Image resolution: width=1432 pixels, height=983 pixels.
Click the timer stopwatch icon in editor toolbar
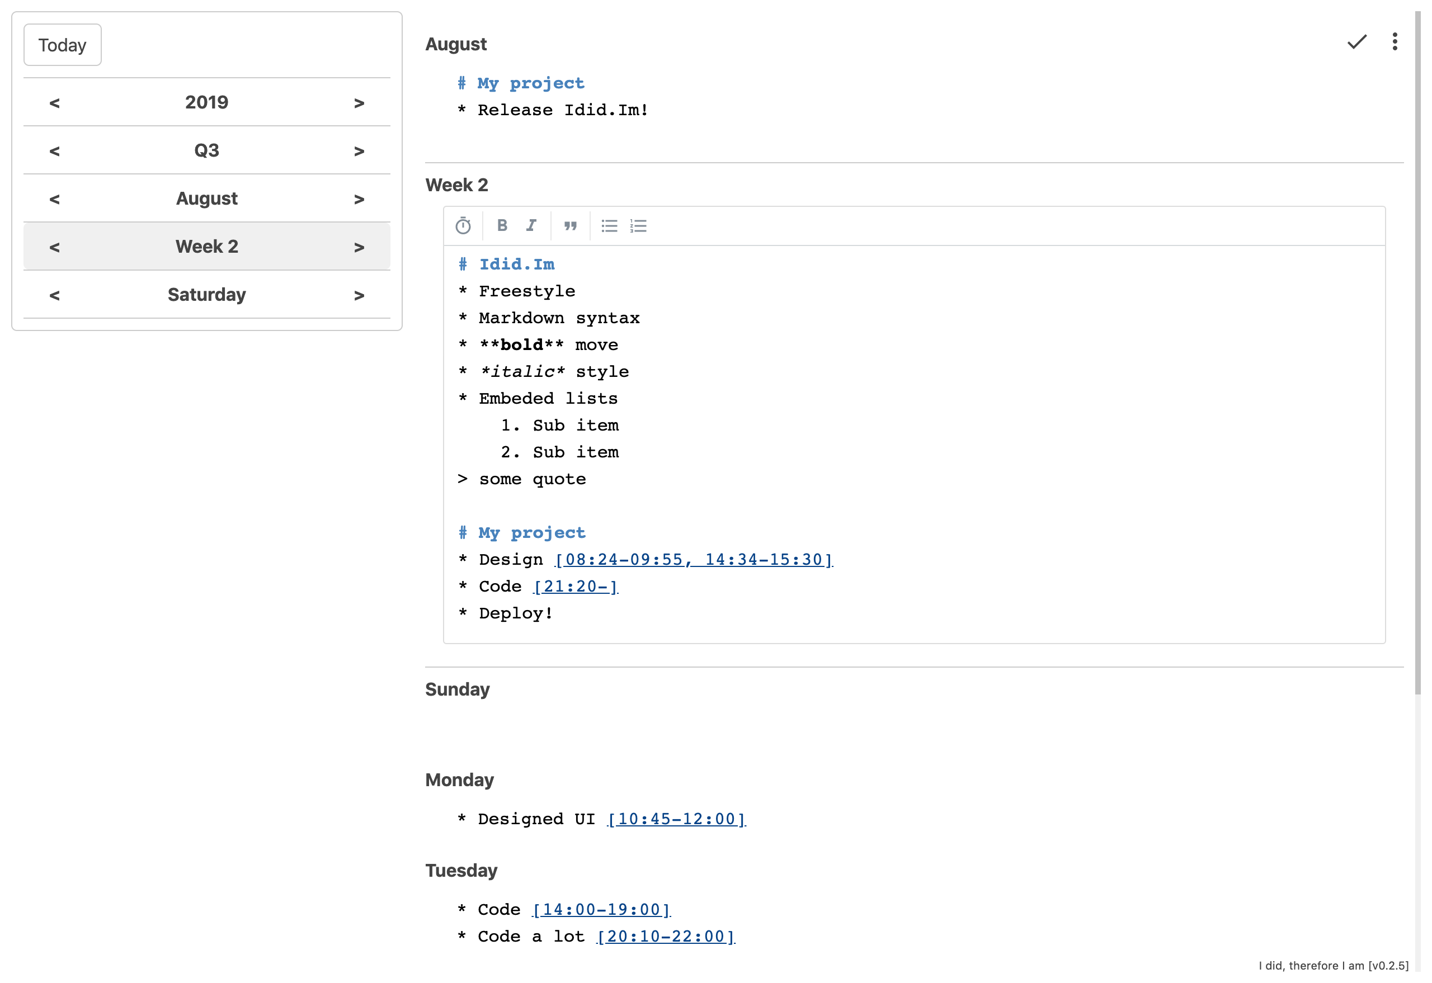point(463,226)
